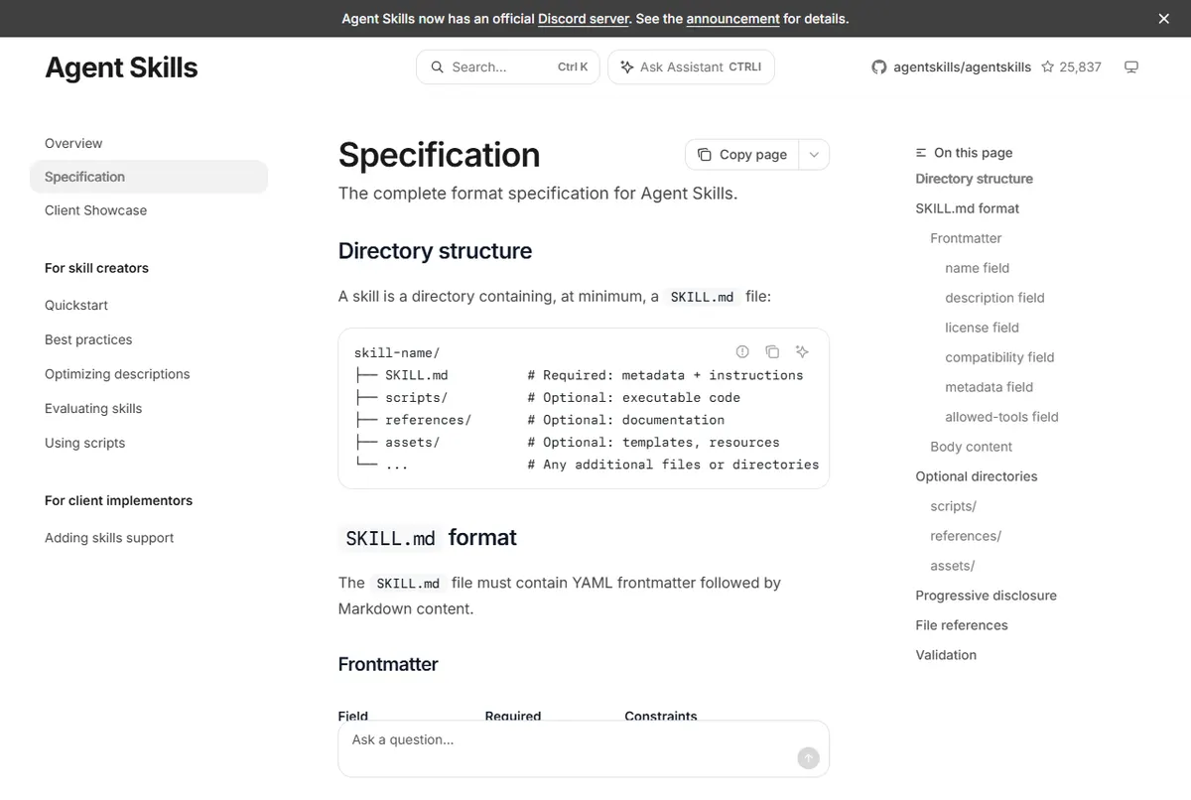
Task: Click the Directory structure heading
Action: pyautogui.click(x=435, y=251)
